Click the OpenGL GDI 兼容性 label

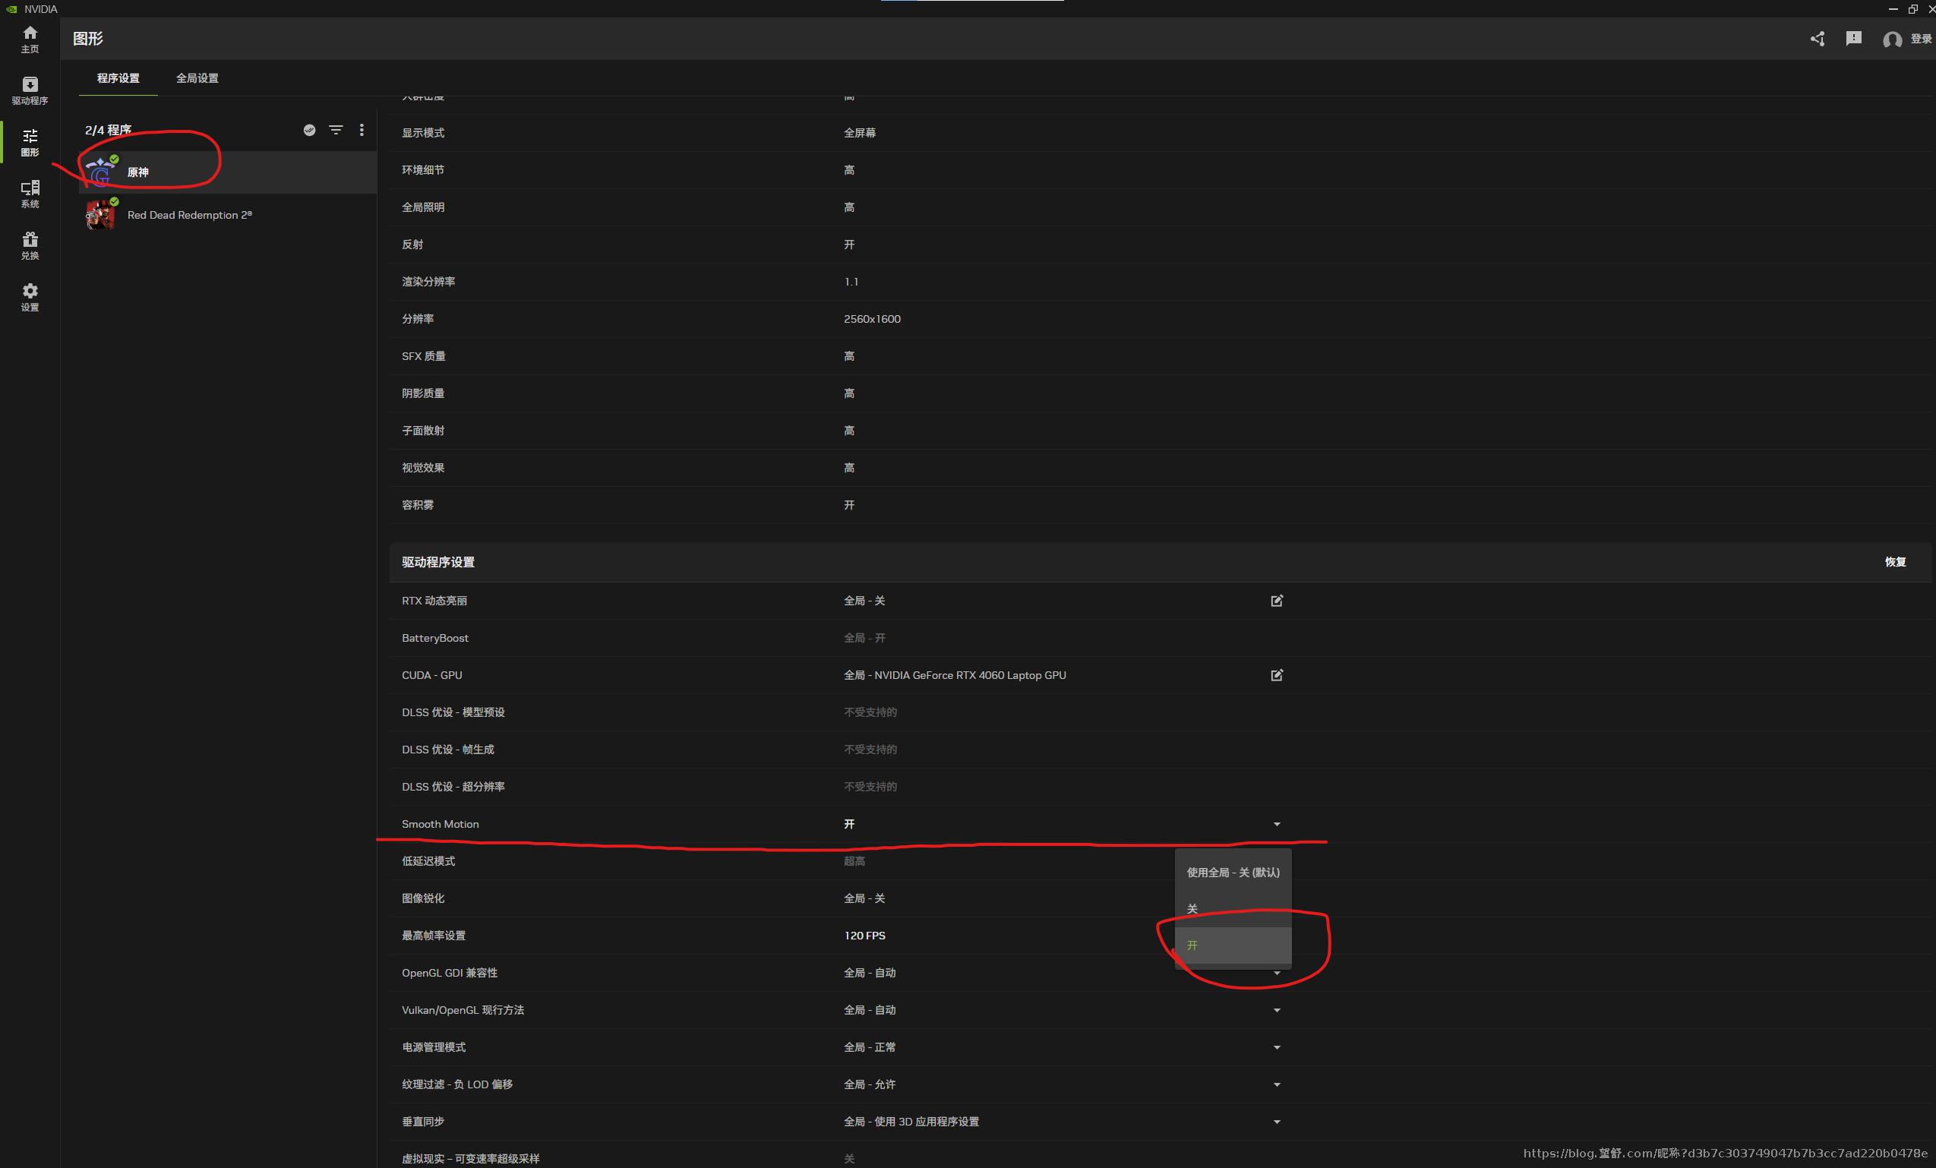[x=450, y=973]
